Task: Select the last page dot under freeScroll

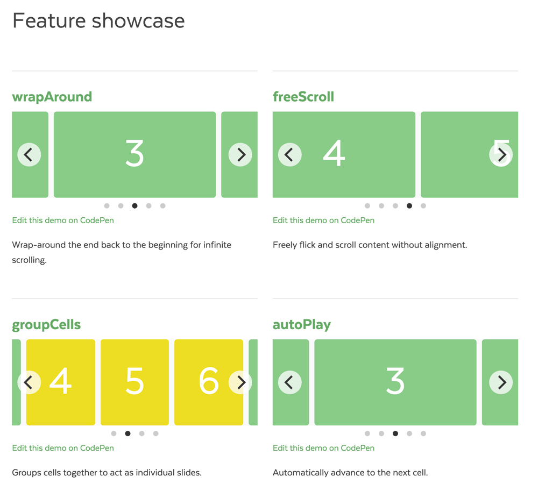Action: pyautogui.click(x=423, y=206)
